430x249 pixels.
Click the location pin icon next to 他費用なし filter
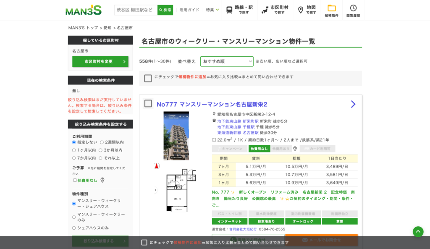tap(102, 180)
